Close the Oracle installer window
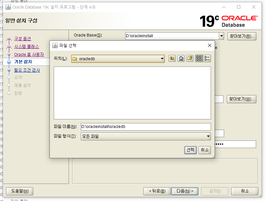 [254, 7]
